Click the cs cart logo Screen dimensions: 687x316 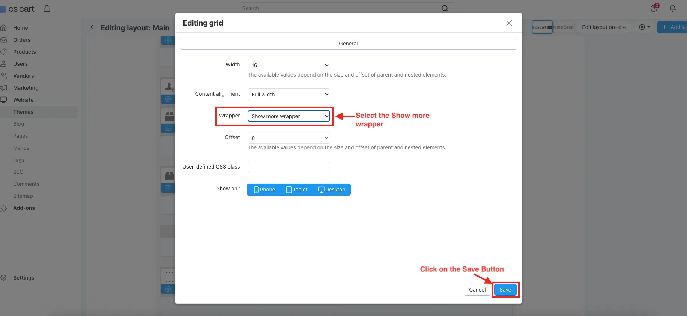pyautogui.click(x=17, y=9)
